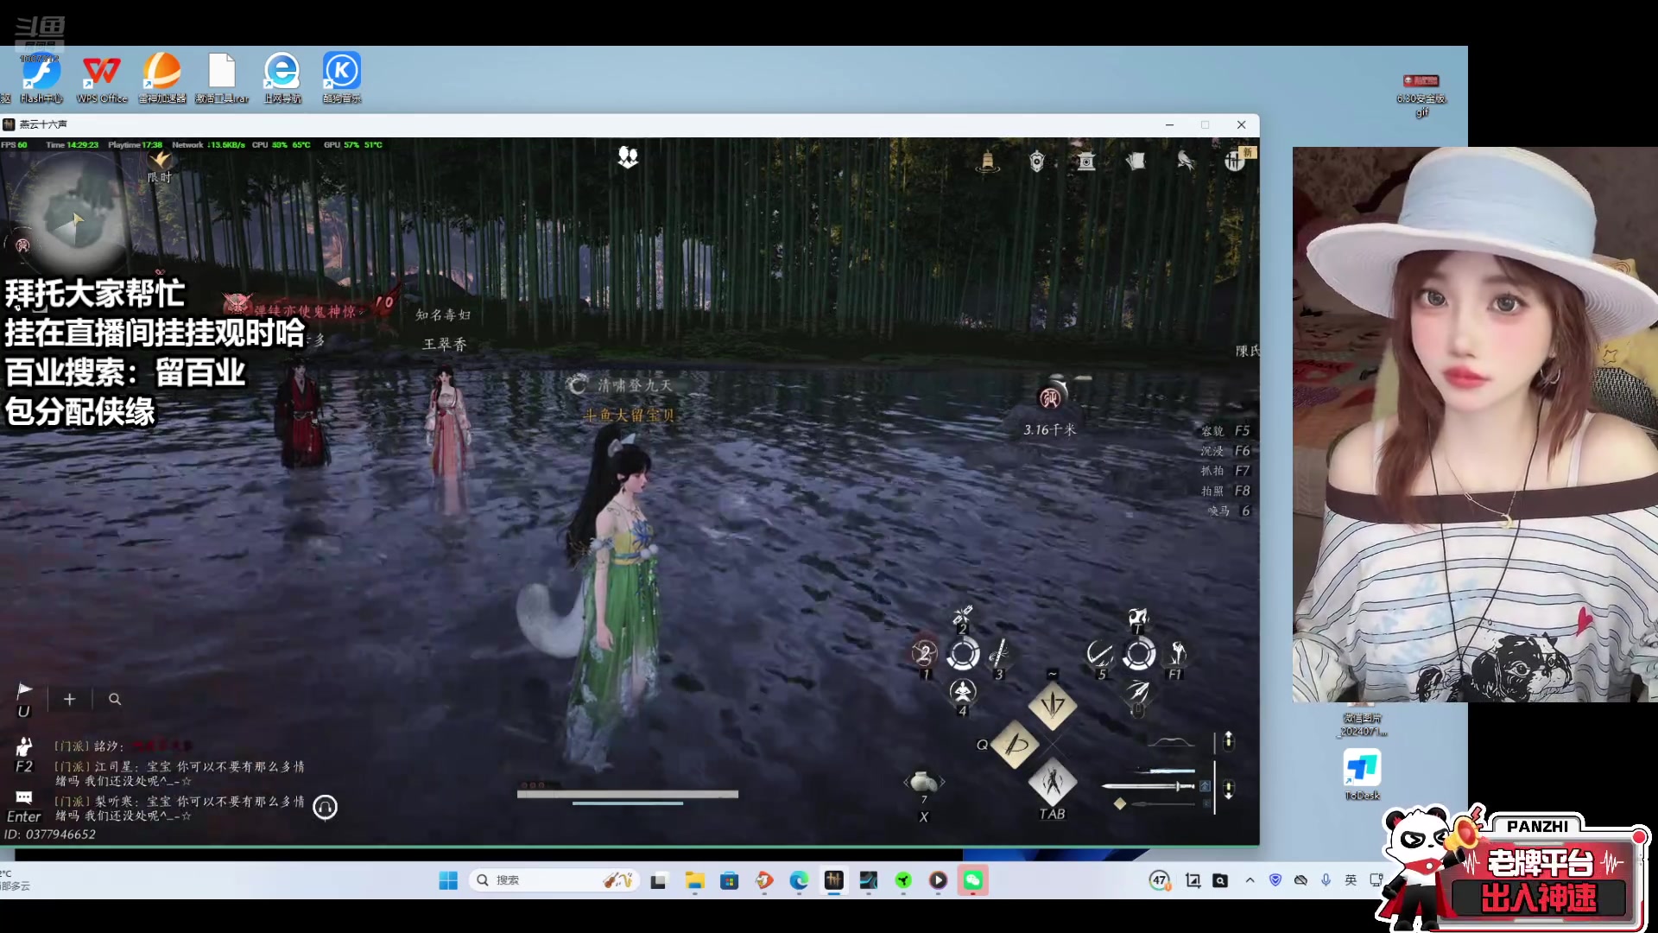Open File Explorer from taskbar

695,880
